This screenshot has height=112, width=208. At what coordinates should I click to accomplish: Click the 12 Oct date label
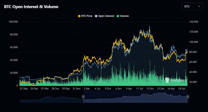point(150,88)
